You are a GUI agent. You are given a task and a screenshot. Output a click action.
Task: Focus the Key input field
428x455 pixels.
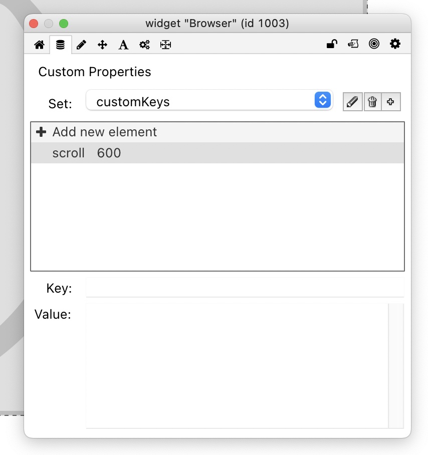(x=245, y=288)
